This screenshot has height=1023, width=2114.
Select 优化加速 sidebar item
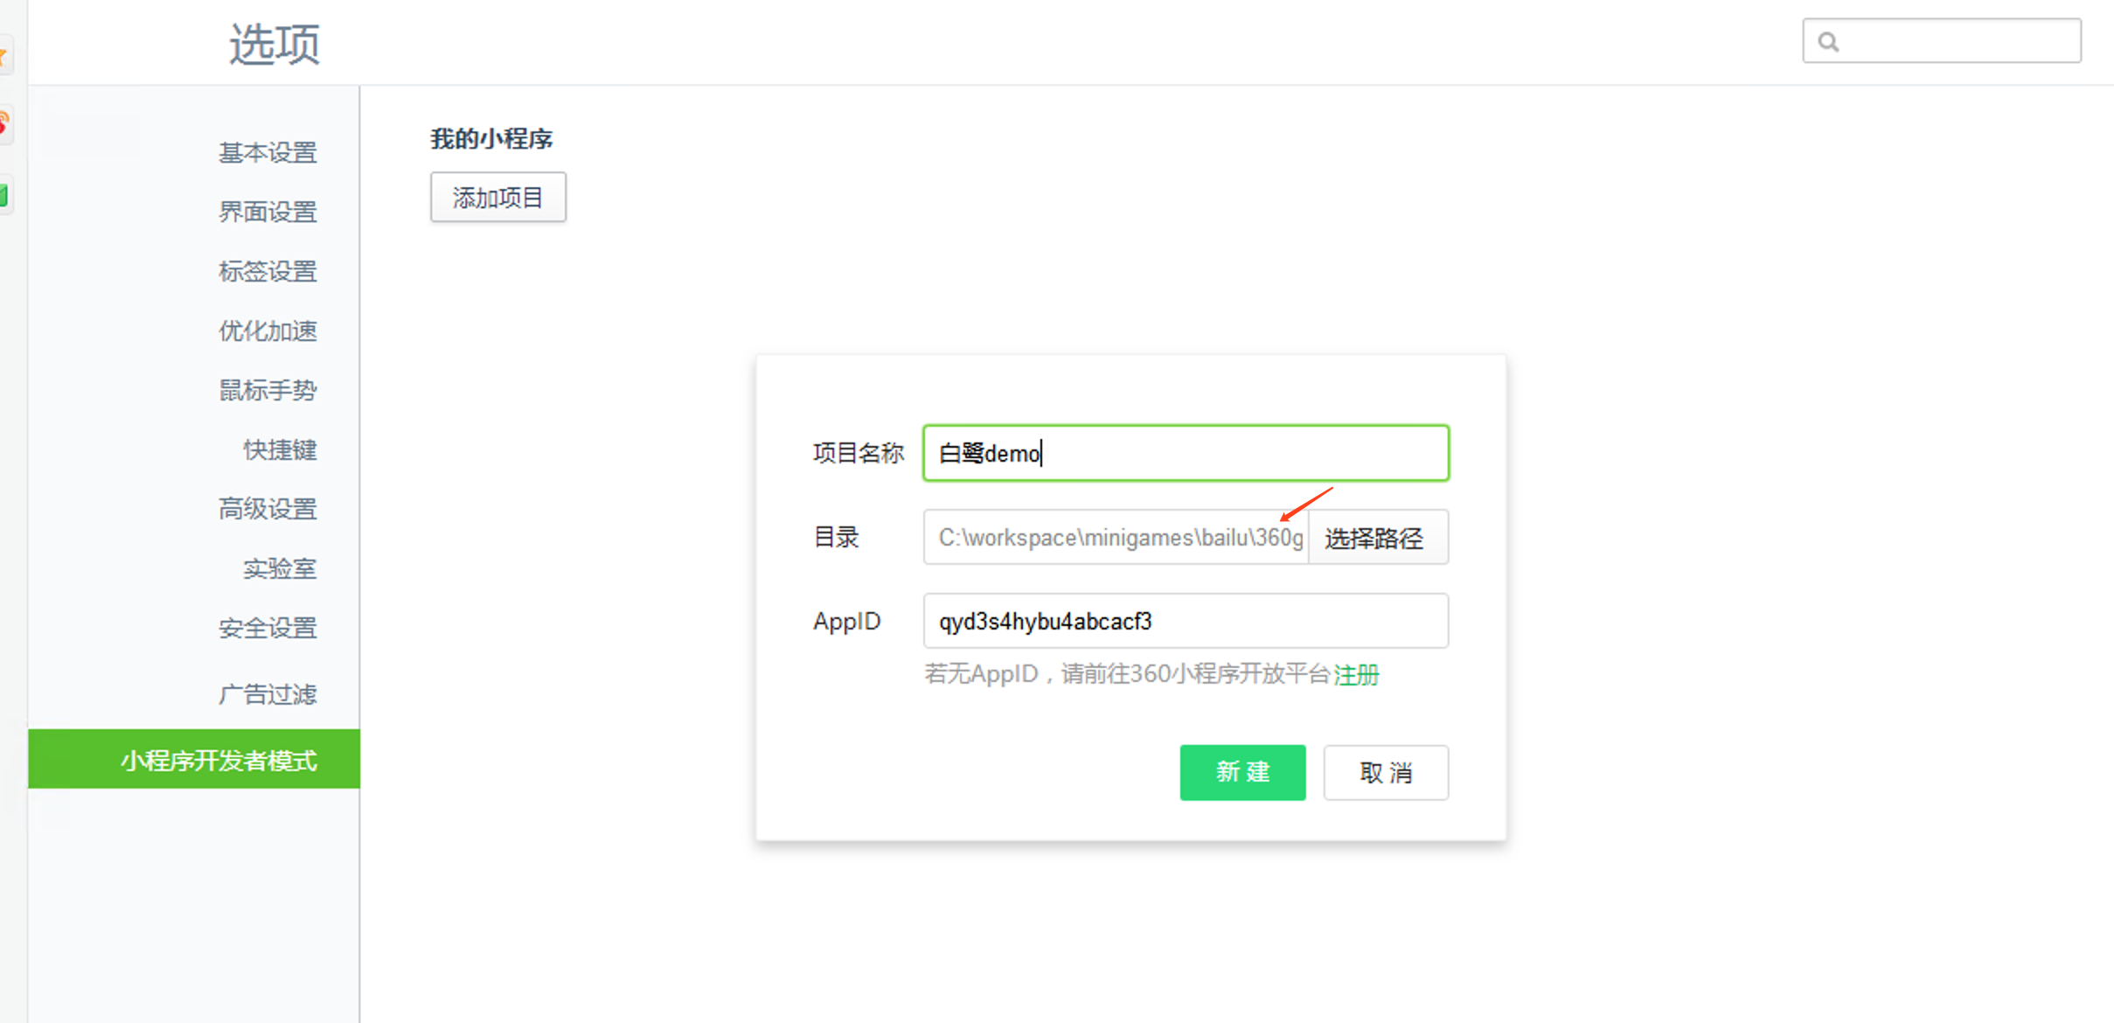[x=268, y=331]
